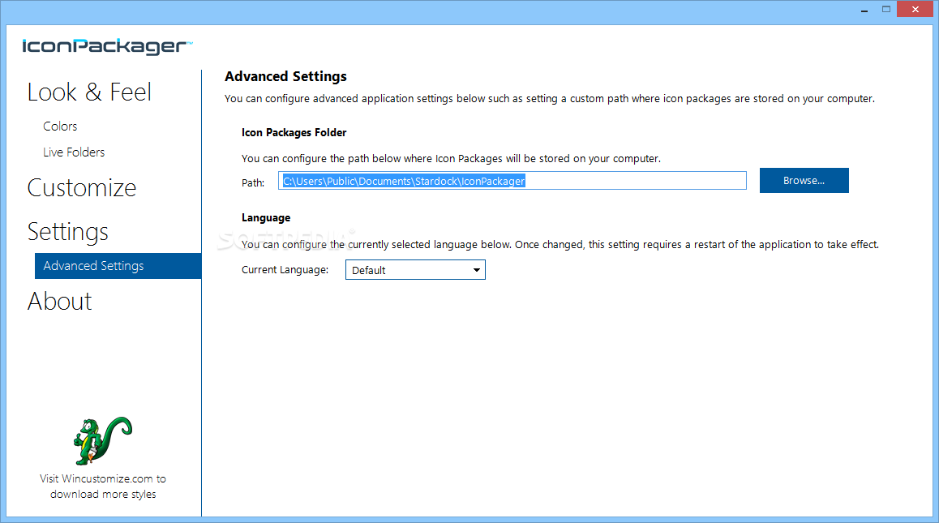Visit Wincustomize.com to download more styles

click(x=103, y=487)
